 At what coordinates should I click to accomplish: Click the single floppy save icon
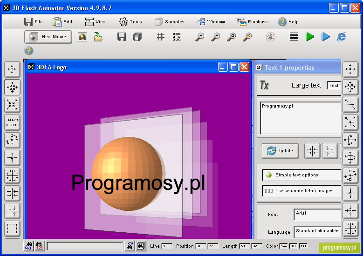(122, 37)
